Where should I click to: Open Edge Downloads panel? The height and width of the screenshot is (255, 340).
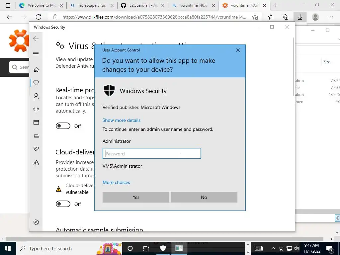[300, 17]
